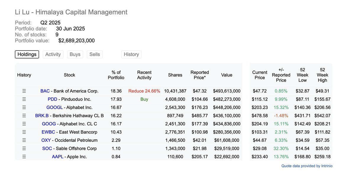Sort by Current Price column header
Viewport: 355px width, 175px height.
[x=260, y=75]
